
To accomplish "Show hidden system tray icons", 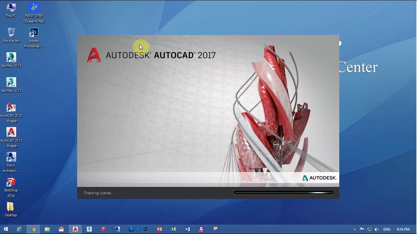I will tap(354, 229).
